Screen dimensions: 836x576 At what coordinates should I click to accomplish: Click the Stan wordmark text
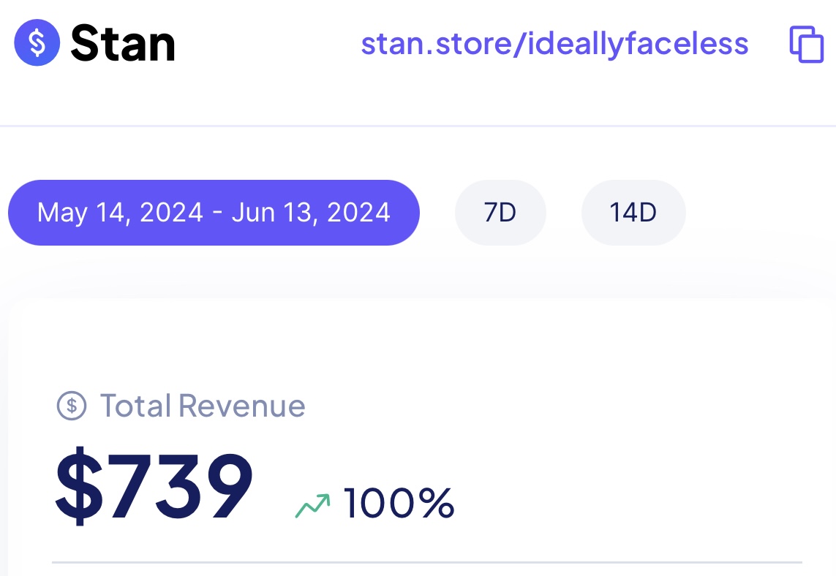click(x=123, y=44)
